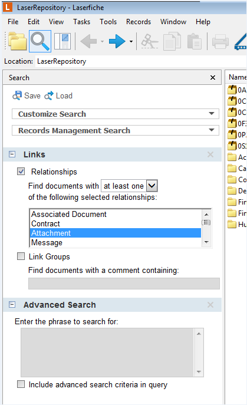
Task: Open the forward arrow history dropdown
Action: (131, 41)
